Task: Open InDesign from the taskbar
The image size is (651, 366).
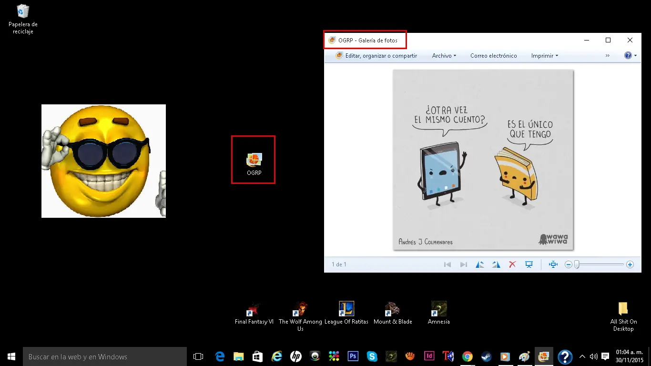Action: tap(429, 356)
